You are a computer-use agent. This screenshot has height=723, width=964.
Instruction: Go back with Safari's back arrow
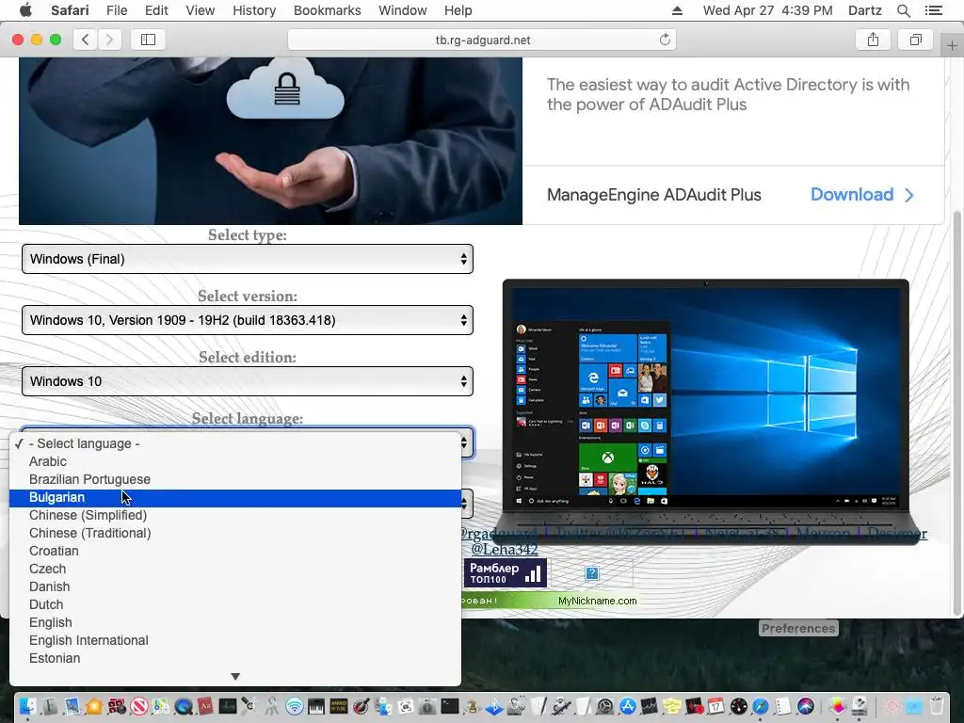(x=86, y=40)
